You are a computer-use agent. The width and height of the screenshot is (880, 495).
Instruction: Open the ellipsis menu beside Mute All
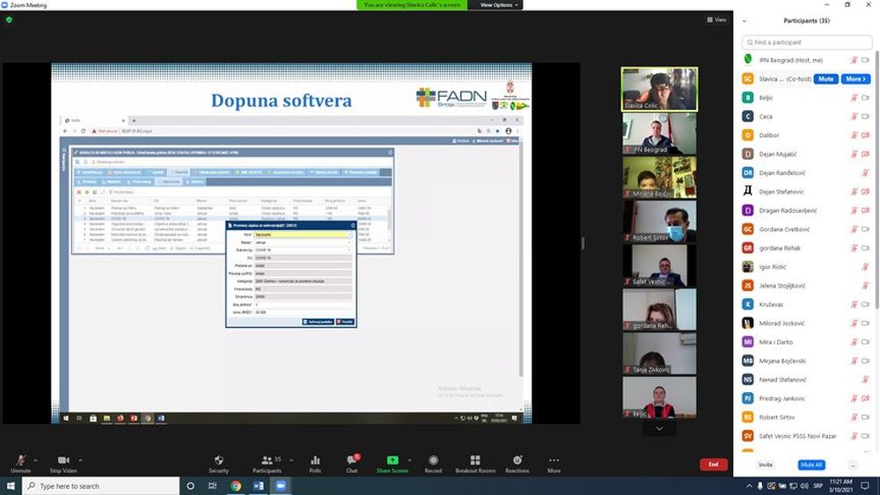click(853, 465)
